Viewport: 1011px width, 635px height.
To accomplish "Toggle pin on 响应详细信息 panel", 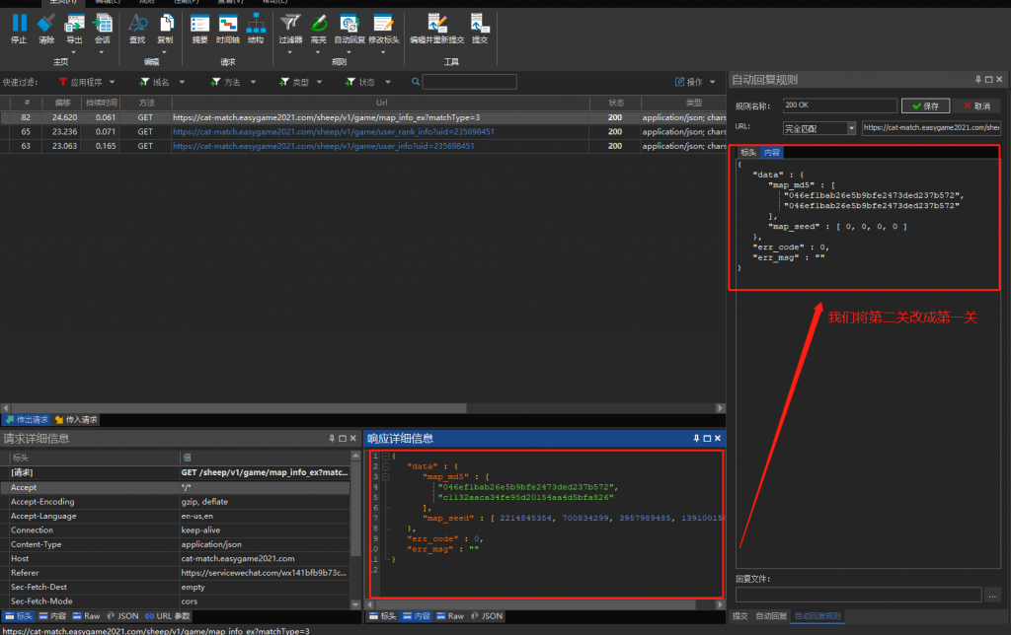I will tap(695, 438).
